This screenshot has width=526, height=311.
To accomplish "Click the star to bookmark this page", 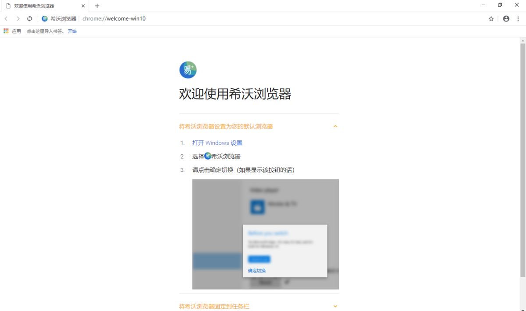I will click(x=491, y=19).
